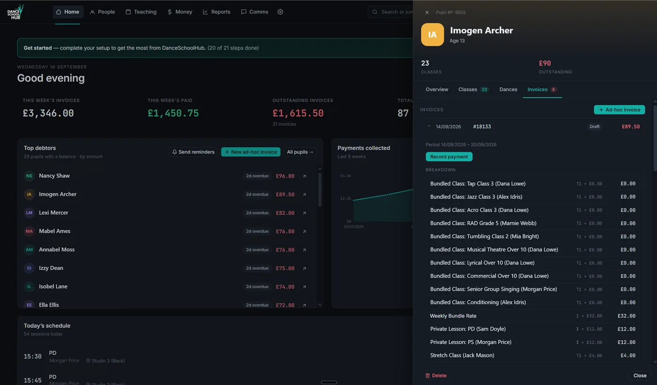657x385 pixels.
Task: Click the Weekly Bundle Rate row
Action: point(532,316)
